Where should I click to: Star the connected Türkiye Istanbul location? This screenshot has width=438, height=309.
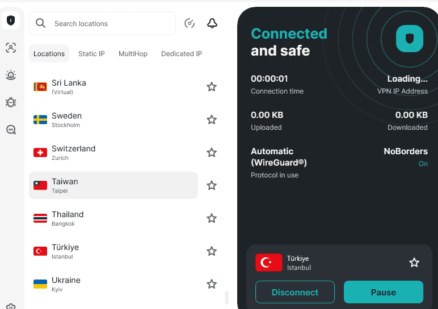(x=414, y=263)
